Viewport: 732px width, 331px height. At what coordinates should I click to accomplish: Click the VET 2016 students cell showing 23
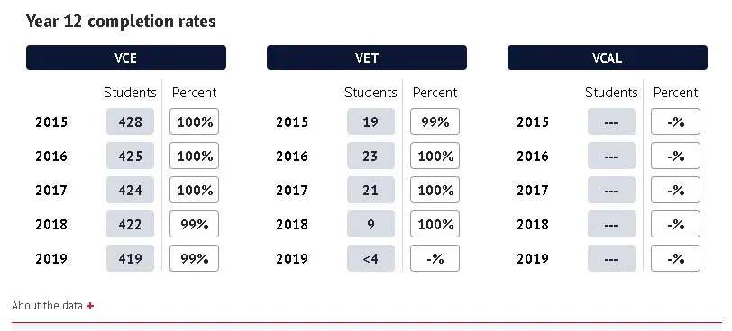[371, 156]
